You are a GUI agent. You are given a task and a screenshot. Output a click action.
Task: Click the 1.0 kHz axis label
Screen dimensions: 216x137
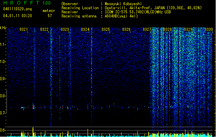[x=3, y=62]
